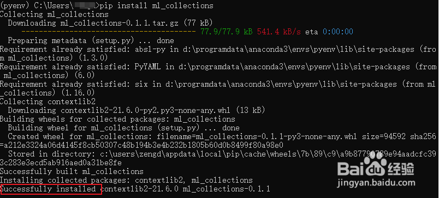
Task: Click the 'Downloading ml_collections-0.1.1.tar.gz' line
Action: (110, 23)
